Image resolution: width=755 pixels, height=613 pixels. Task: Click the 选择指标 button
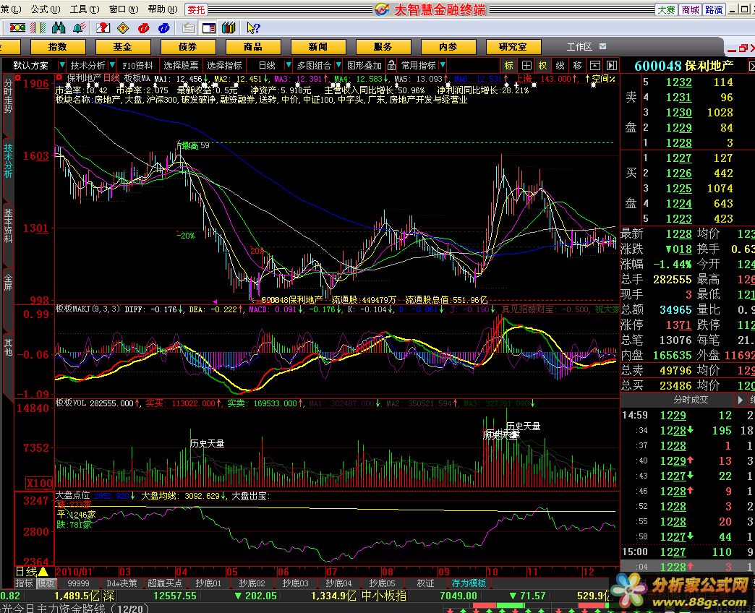(224, 66)
